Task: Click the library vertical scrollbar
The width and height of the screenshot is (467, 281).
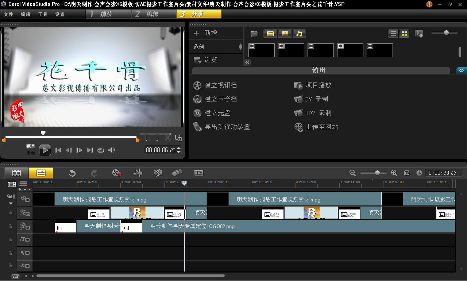Action: coord(460,52)
